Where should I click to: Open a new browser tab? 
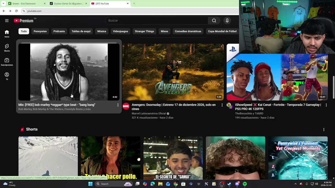click(x=134, y=4)
